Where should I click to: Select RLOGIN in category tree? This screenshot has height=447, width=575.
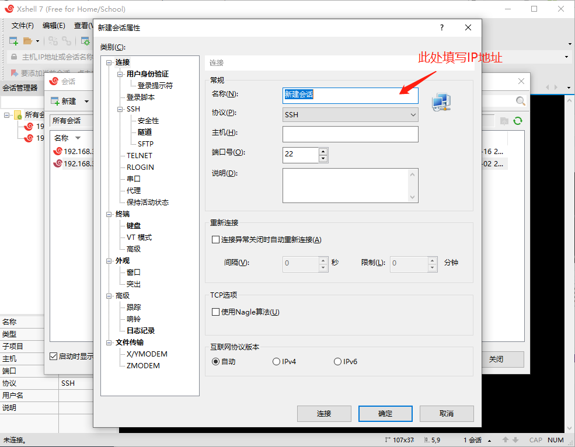(x=140, y=167)
